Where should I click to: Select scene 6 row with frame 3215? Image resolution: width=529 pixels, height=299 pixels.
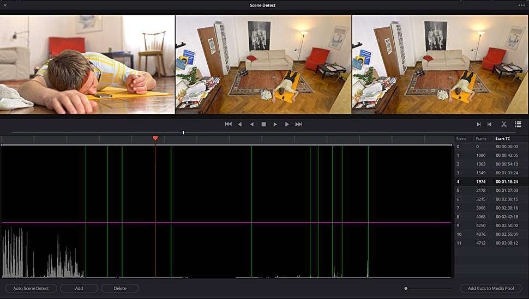click(491, 199)
